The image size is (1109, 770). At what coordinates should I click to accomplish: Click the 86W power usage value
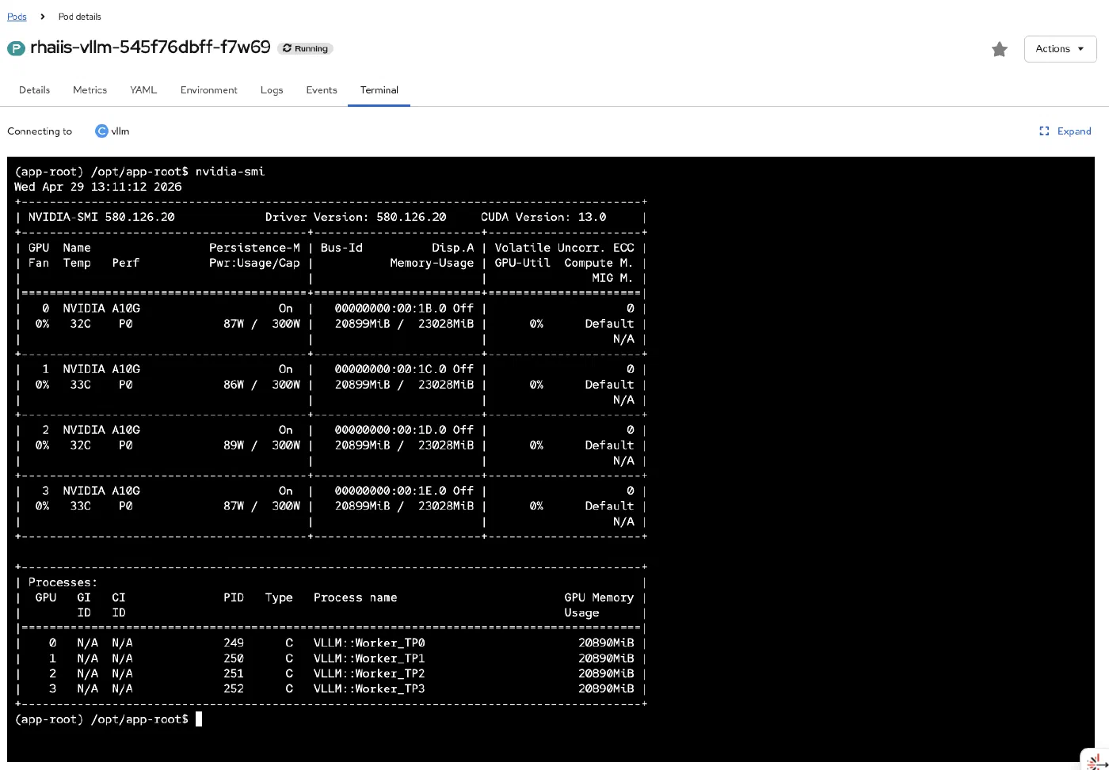click(234, 385)
